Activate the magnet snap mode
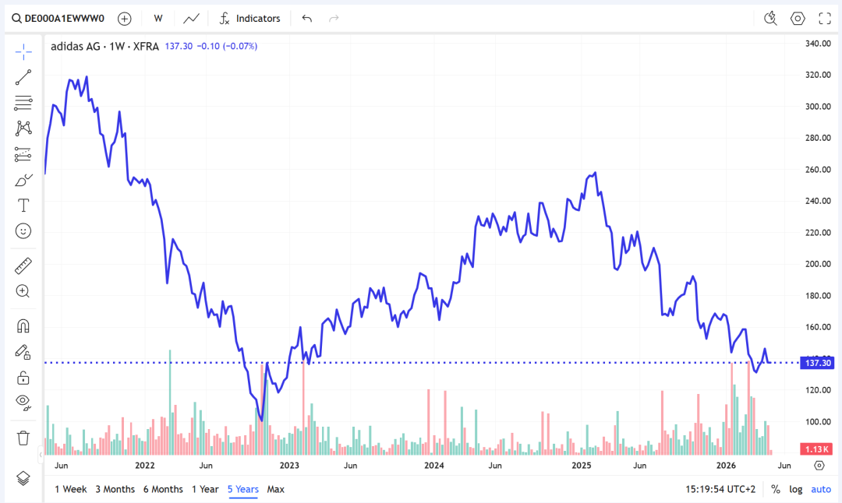The width and height of the screenshot is (842, 503). pyautogui.click(x=23, y=326)
